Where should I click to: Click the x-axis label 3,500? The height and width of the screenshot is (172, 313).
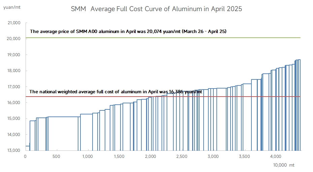pos(245,157)
